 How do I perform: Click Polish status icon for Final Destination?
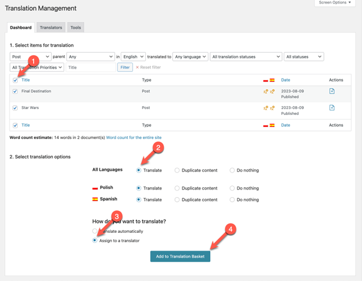click(265, 92)
